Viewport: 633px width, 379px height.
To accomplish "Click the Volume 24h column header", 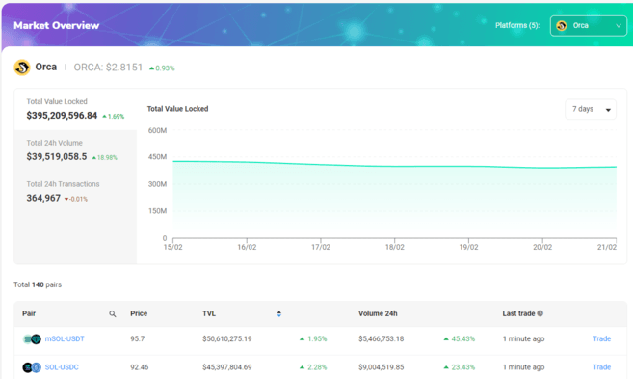I will point(378,313).
